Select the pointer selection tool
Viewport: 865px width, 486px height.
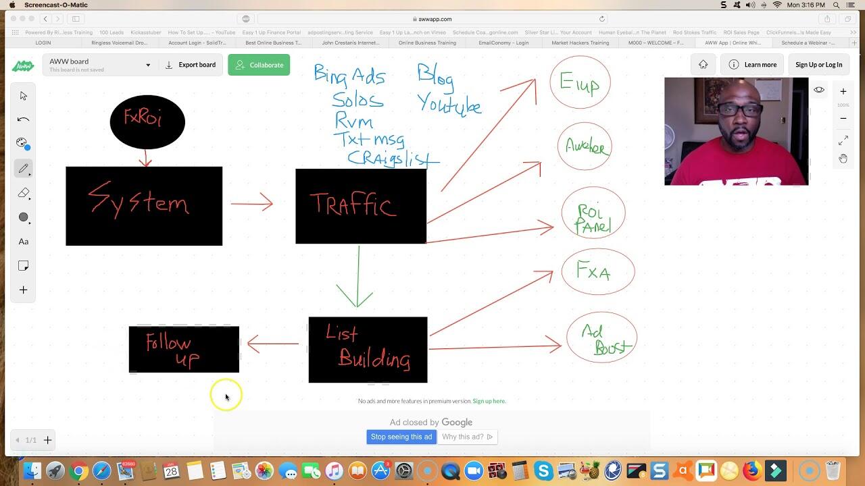pyautogui.click(x=24, y=96)
